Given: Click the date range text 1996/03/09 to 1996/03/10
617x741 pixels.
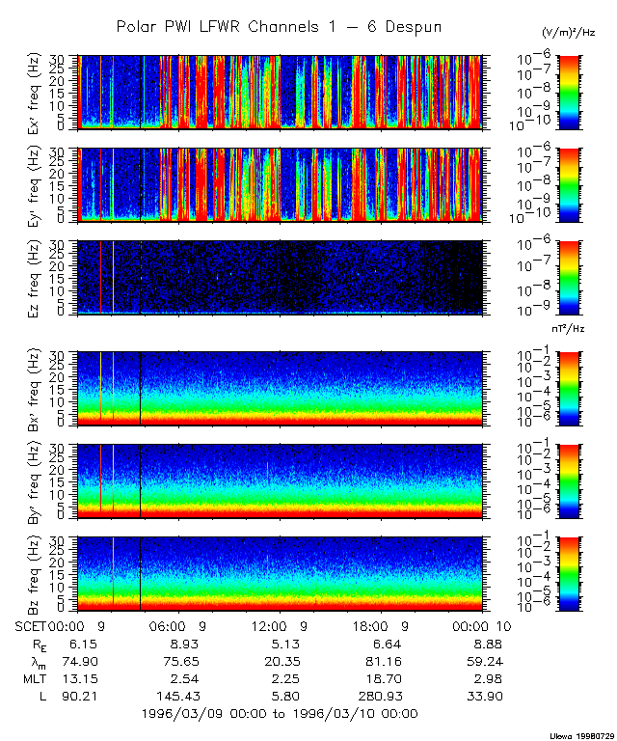Looking at the screenshot, I should tap(279, 713).
